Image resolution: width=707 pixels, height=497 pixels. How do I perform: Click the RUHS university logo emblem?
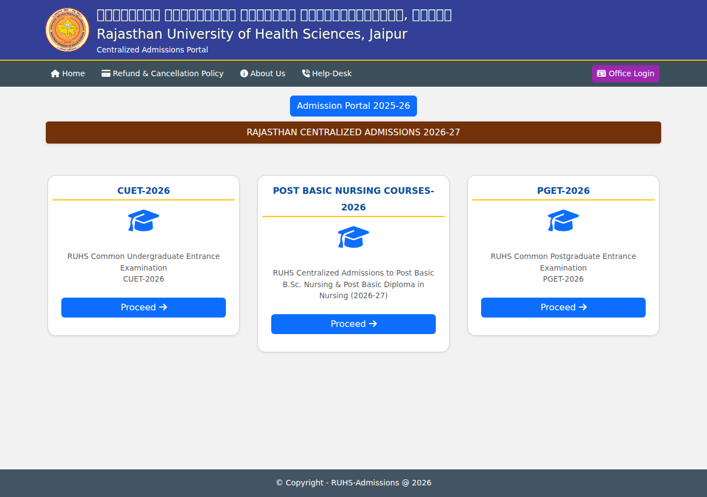[67, 30]
